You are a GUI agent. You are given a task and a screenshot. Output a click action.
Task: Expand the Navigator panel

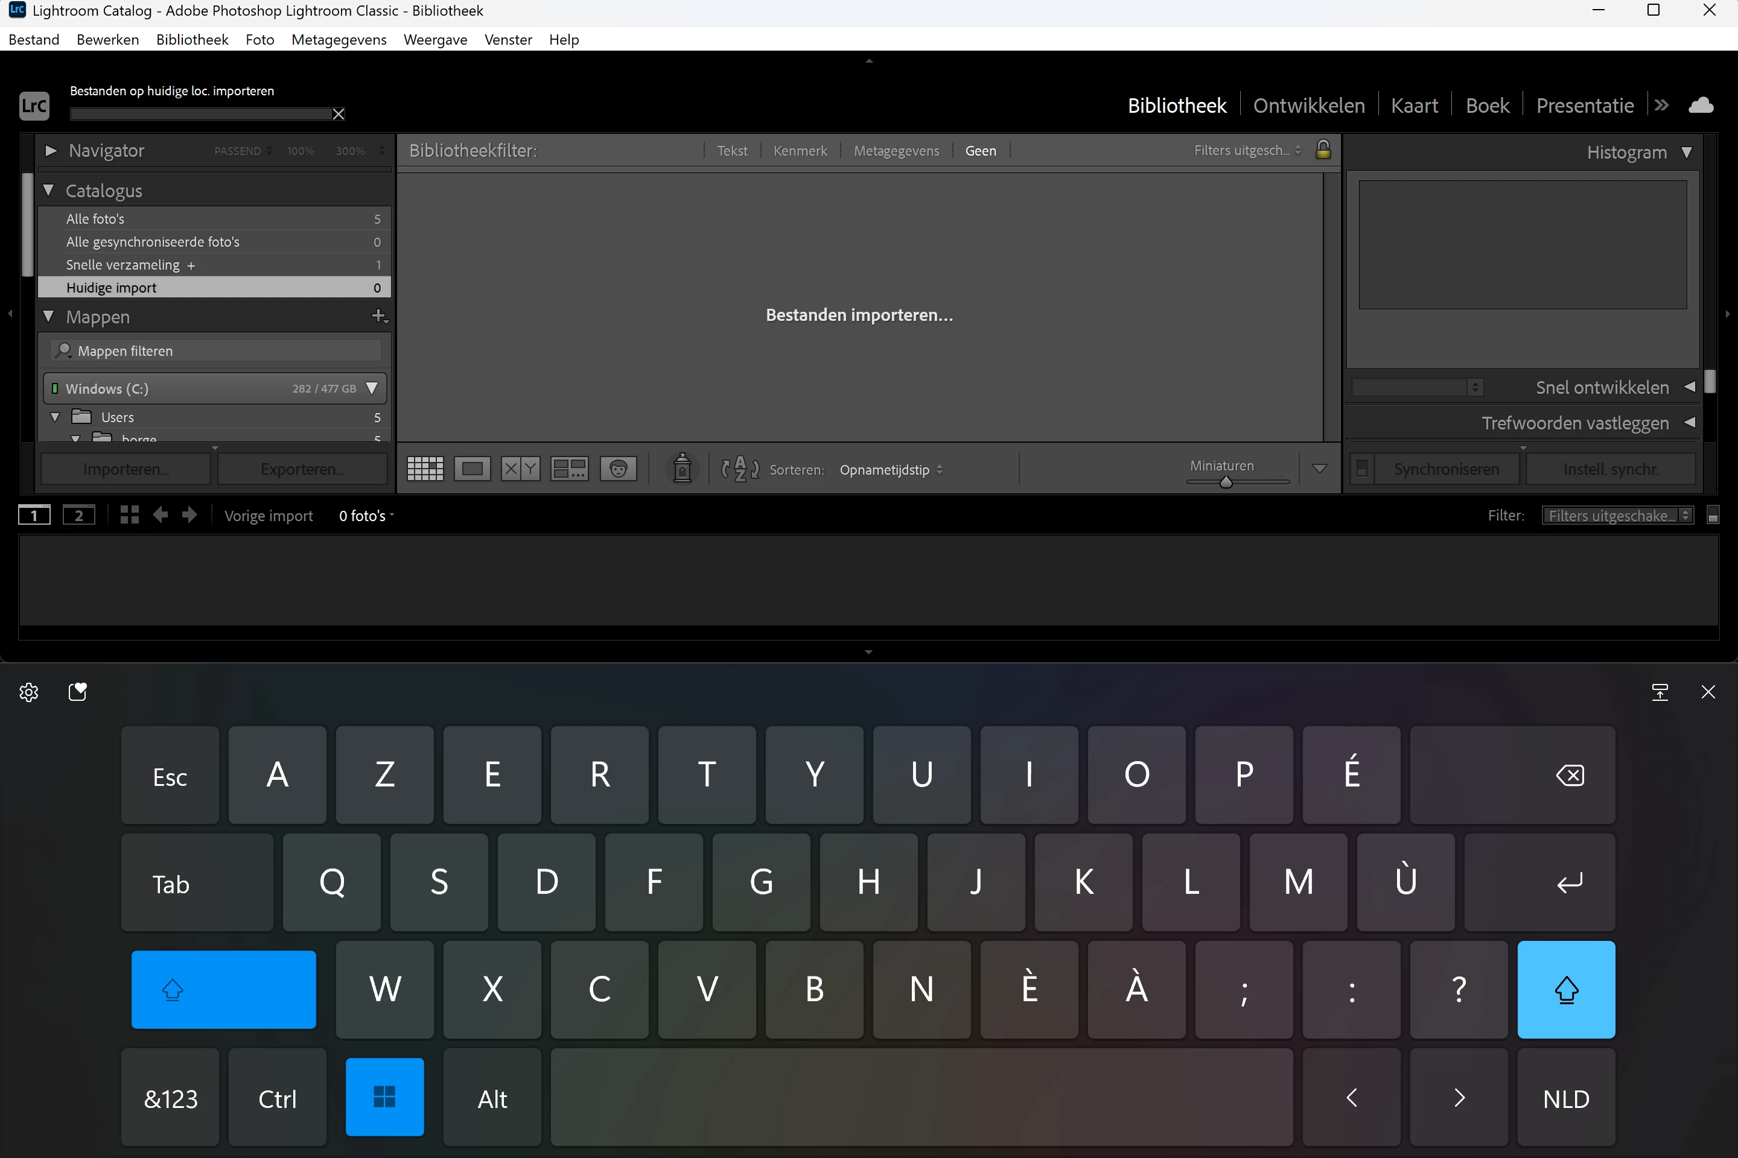51,151
